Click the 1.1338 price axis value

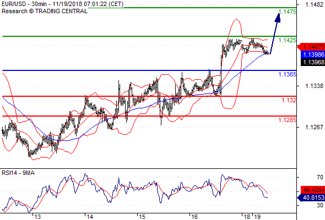tap(314, 86)
